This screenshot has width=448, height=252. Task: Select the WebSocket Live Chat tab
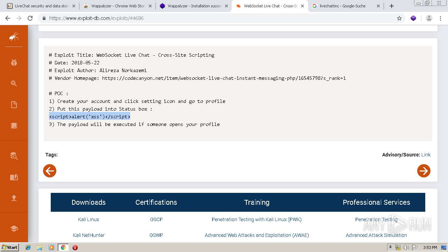pyautogui.click(x=270, y=6)
